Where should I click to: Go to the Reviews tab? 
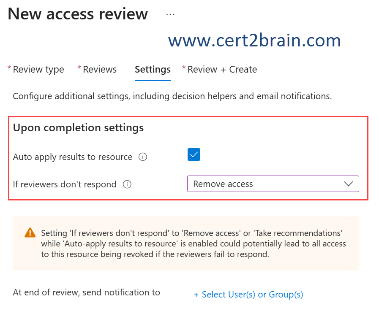100,70
